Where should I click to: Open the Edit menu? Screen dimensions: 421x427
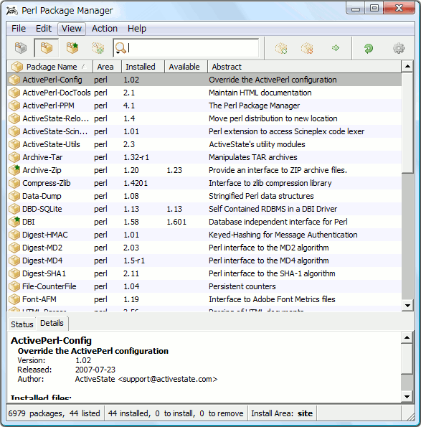point(44,29)
